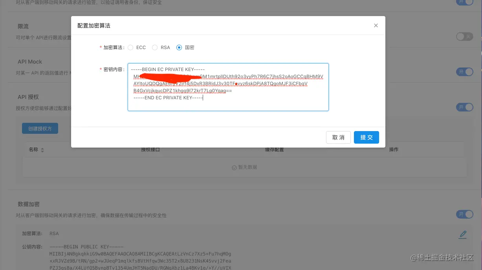Click the 取消 button
The height and width of the screenshot is (270, 482).
[338, 137]
